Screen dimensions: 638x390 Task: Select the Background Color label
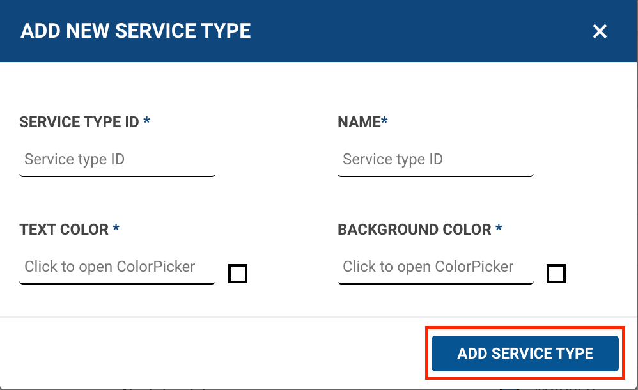[414, 230]
